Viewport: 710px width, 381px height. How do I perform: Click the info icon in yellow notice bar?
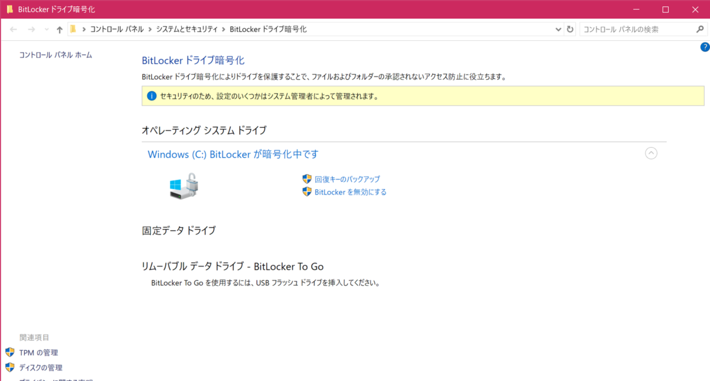coord(151,96)
